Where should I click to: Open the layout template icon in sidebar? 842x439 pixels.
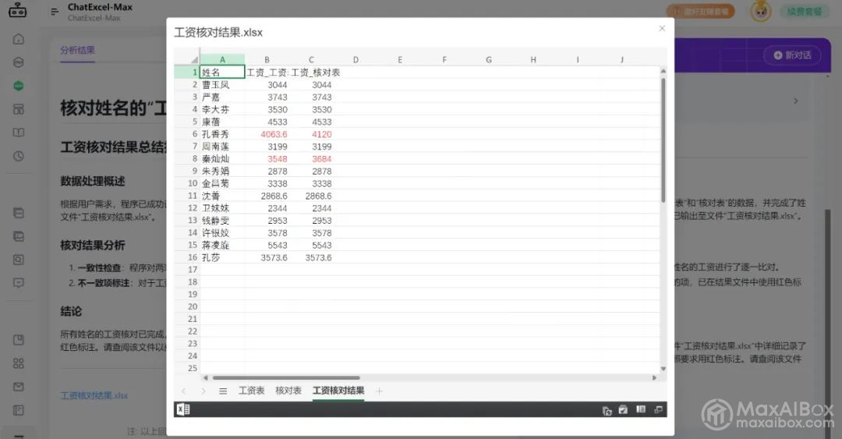pos(18,109)
